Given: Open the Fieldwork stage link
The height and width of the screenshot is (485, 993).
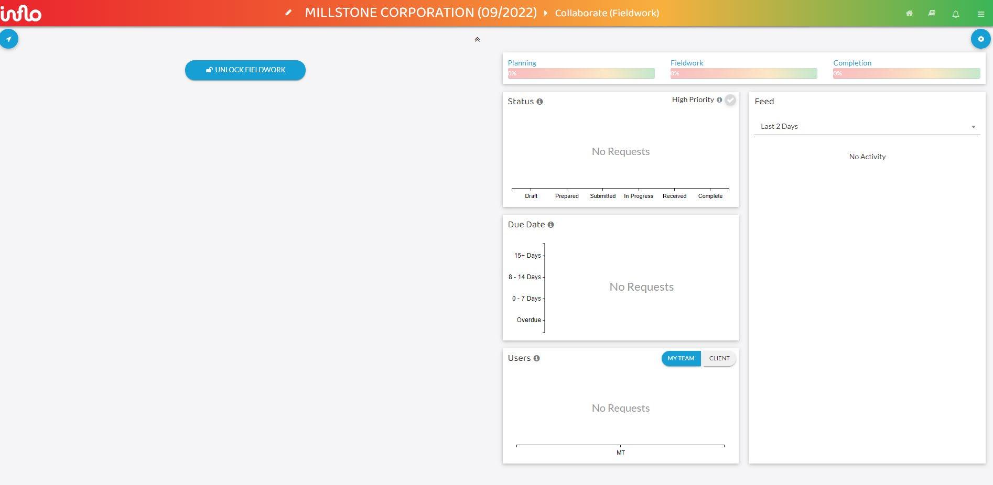Looking at the screenshot, I should click(x=687, y=63).
